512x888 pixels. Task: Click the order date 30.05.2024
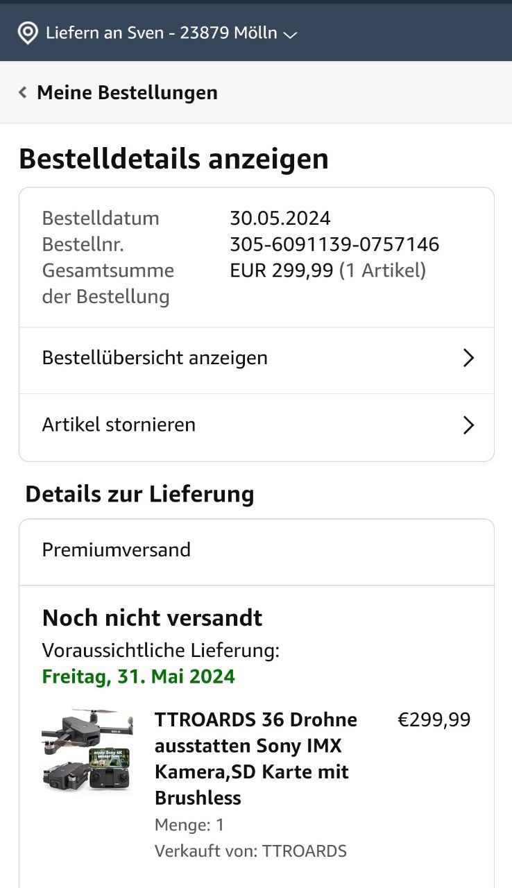tap(280, 218)
